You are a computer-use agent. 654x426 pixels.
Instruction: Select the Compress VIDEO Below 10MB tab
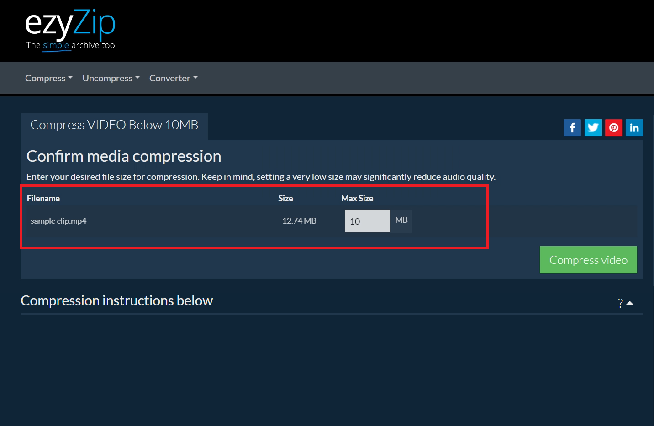(x=114, y=125)
